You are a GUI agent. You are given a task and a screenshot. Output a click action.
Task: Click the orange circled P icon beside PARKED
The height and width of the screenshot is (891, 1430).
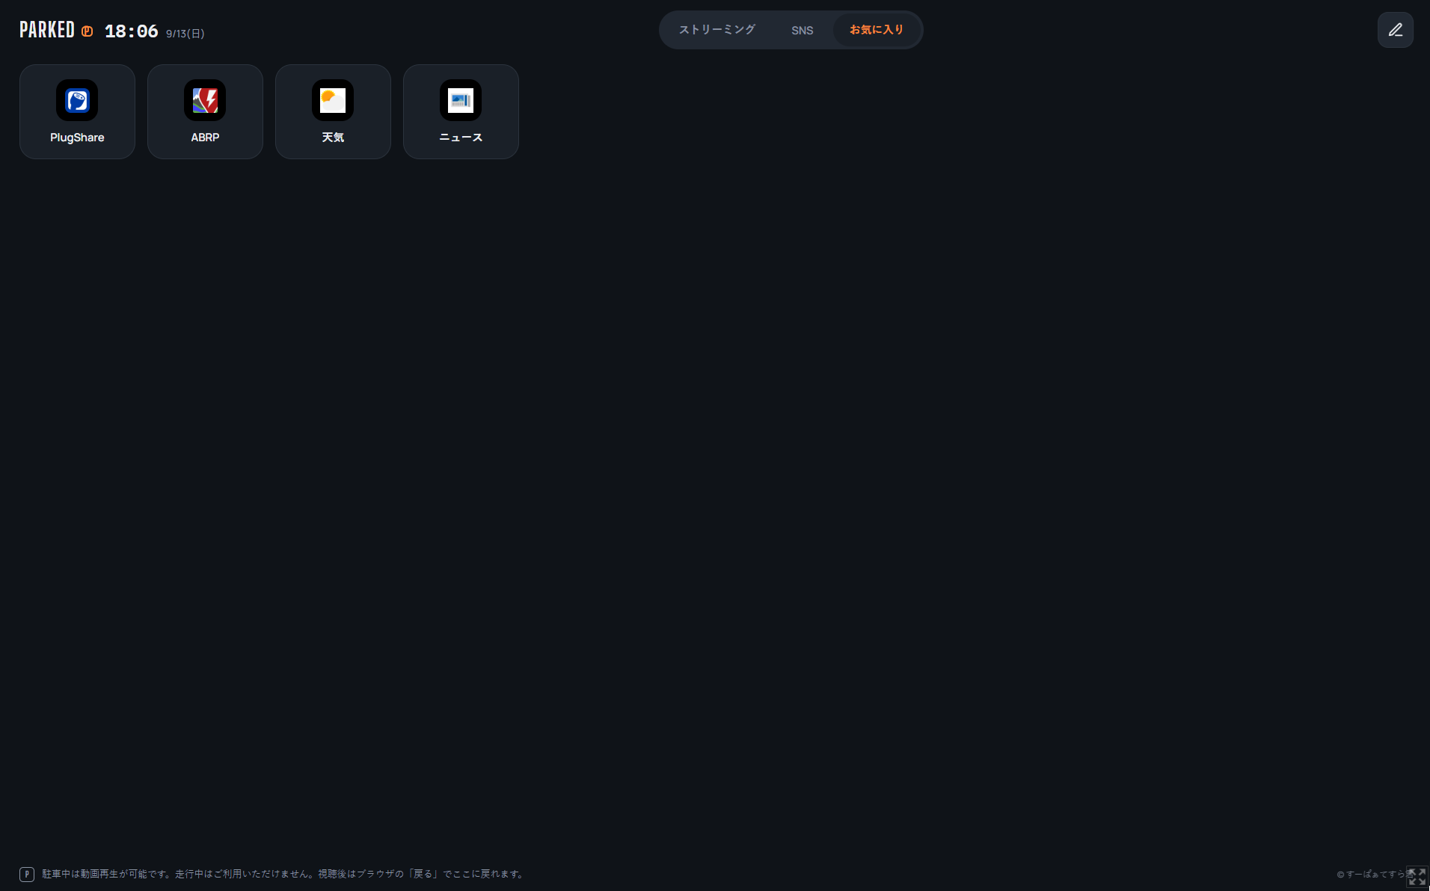point(88,31)
